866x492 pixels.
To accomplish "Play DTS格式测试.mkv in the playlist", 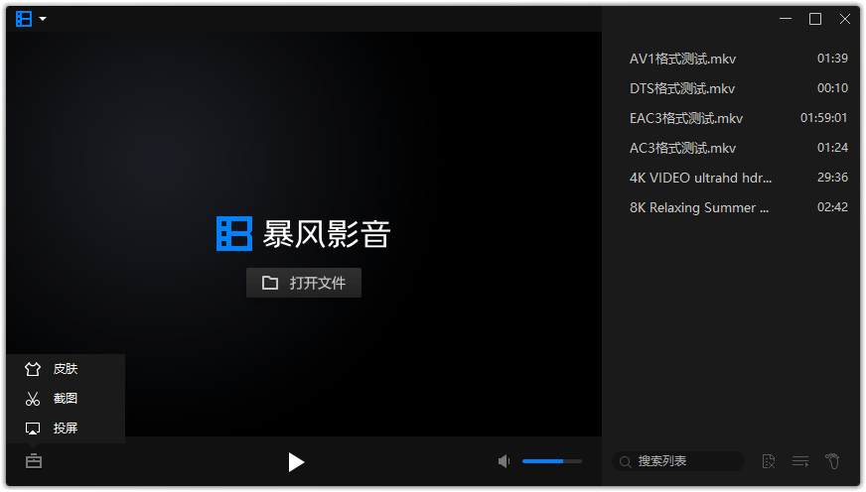I will coord(683,88).
